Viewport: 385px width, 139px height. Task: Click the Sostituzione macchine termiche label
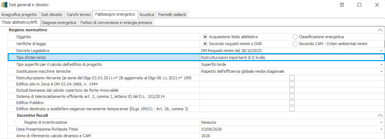[44, 72]
